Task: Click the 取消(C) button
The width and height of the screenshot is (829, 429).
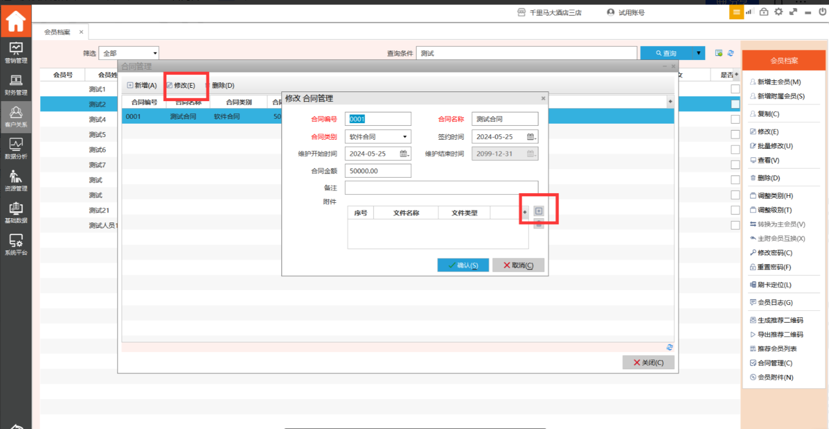Action: point(518,265)
